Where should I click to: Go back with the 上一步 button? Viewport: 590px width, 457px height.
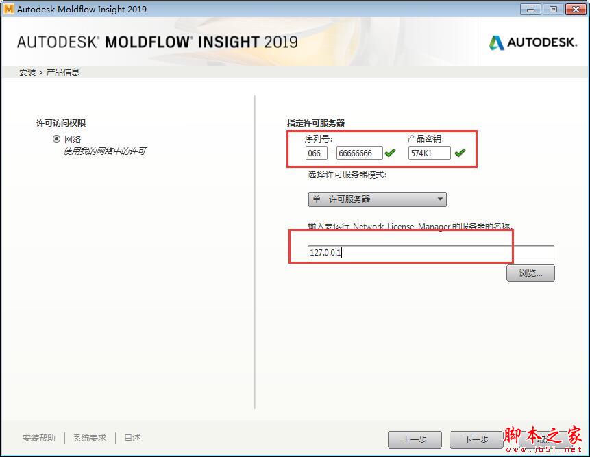415,440
